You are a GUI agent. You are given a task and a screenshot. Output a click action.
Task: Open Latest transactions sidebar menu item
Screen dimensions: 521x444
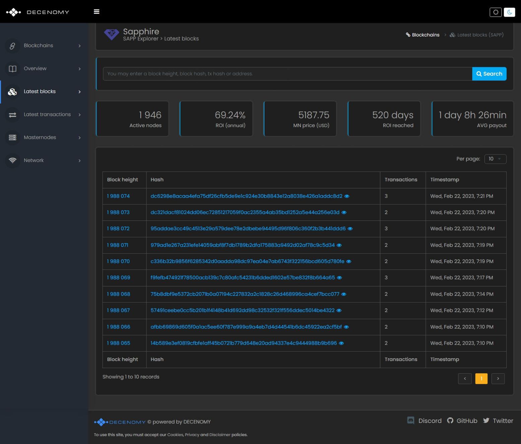coord(44,115)
